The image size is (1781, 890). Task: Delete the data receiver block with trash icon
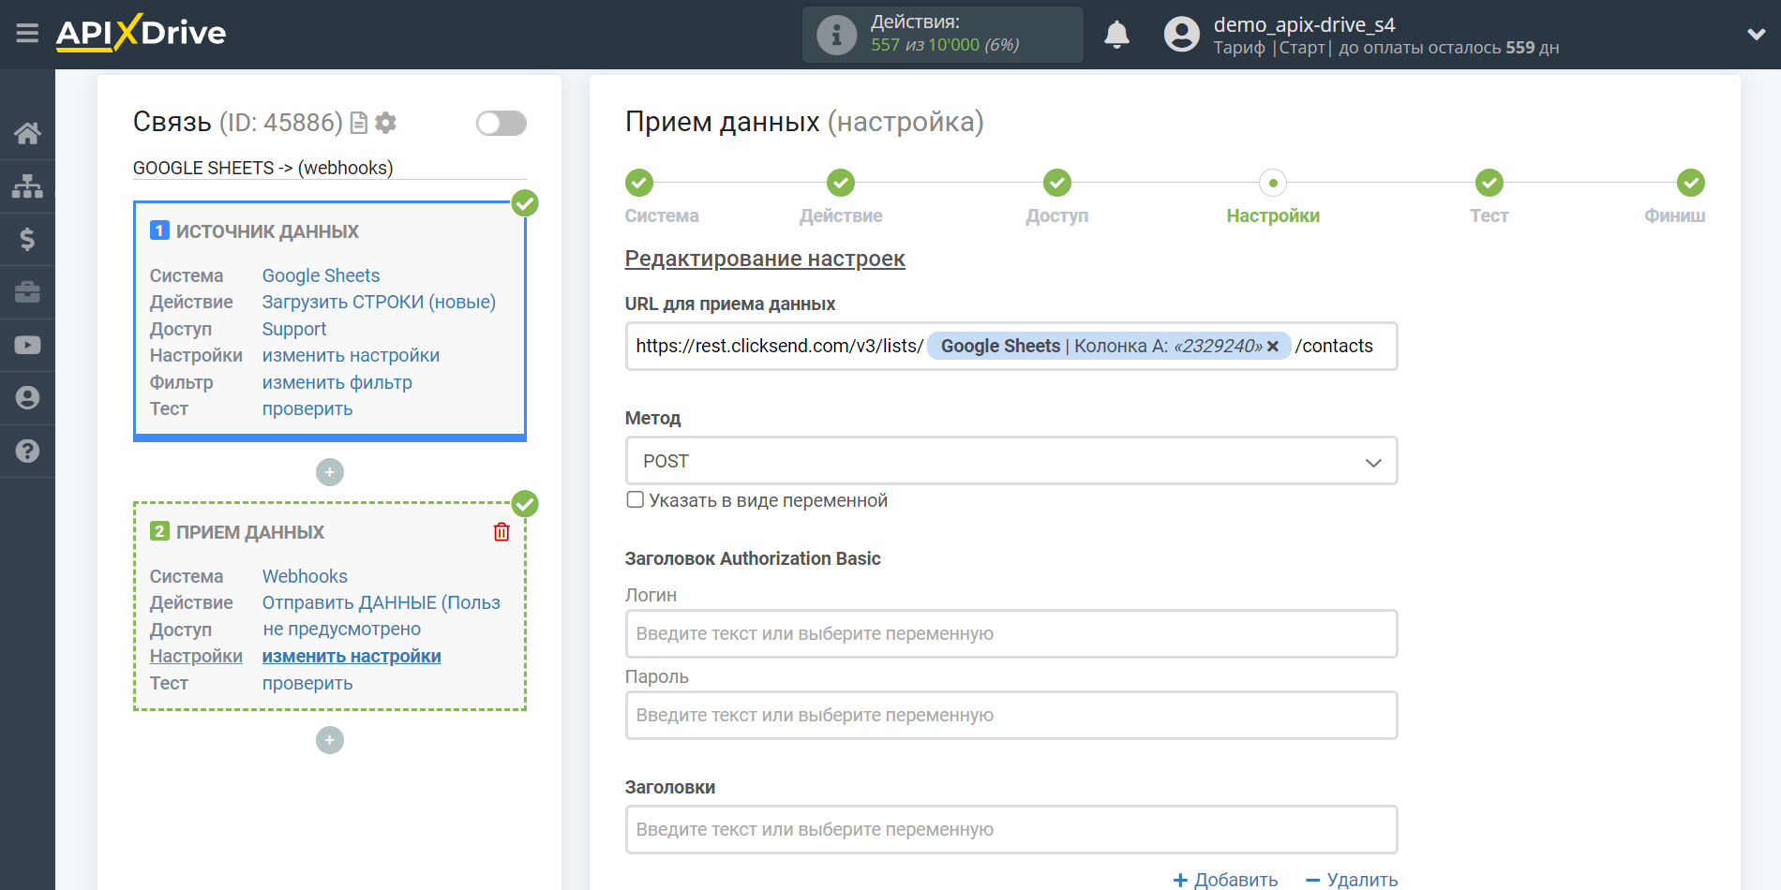coord(501,532)
